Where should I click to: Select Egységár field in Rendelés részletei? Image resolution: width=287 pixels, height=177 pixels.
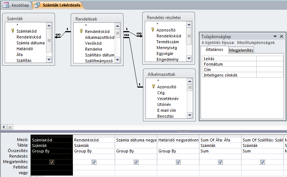coord(165,54)
